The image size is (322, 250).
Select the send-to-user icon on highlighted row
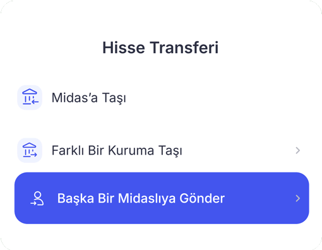click(37, 198)
